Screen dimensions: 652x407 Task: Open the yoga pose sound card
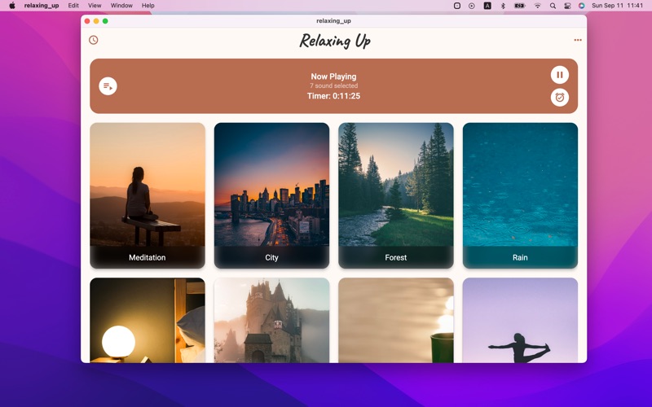[x=520, y=320]
